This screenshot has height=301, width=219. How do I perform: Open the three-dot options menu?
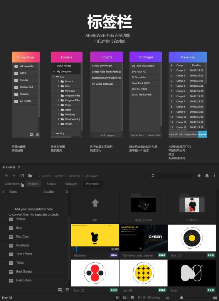pyautogui.click(x=215, y=175)
